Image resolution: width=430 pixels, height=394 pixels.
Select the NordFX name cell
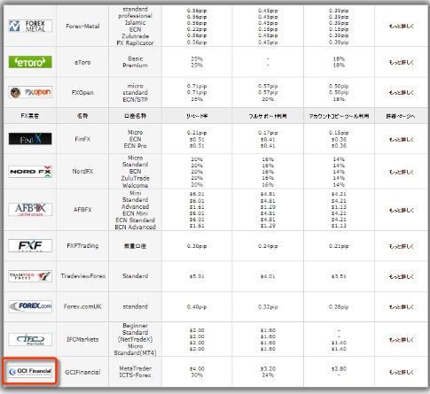pos(82,171)
